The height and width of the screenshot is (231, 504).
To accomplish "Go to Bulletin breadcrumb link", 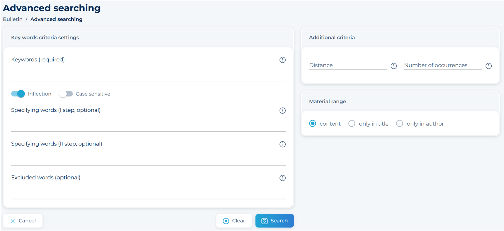I will 13,19.
